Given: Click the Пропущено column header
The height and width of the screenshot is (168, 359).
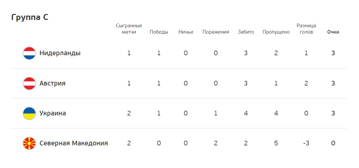Looking at the screenshot, I should click(276, 32).
